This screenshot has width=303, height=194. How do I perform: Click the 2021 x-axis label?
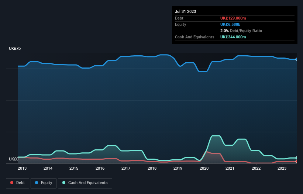tap(230, 168)
